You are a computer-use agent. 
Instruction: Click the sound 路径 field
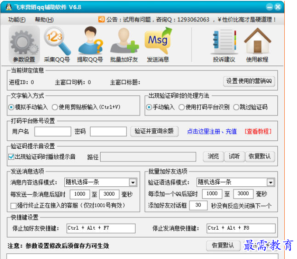click(148, 157)
